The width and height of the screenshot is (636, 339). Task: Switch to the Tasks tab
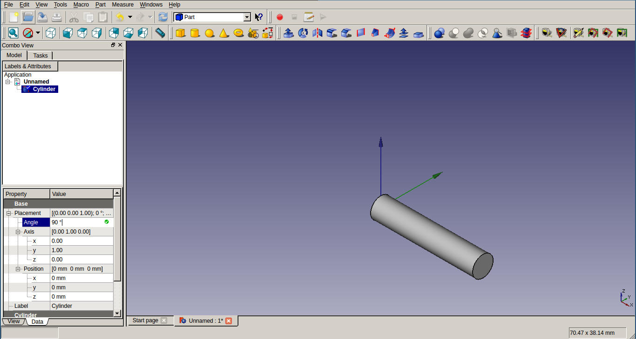pos(40,55)
